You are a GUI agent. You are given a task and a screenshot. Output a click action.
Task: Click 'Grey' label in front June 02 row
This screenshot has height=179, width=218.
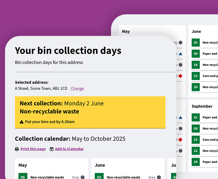(152, 177)
